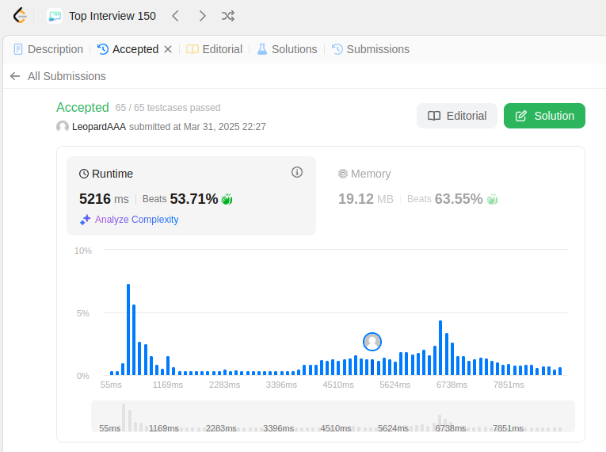Switch to the Editorial tab
The height and width of the screenshot is (452, 606).
(x=214, y=49)
